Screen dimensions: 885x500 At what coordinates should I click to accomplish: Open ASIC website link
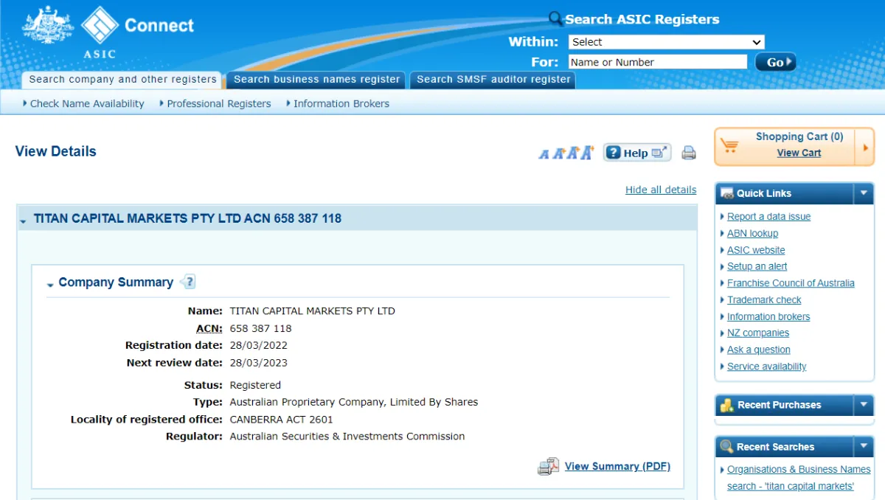coord(756,250)
